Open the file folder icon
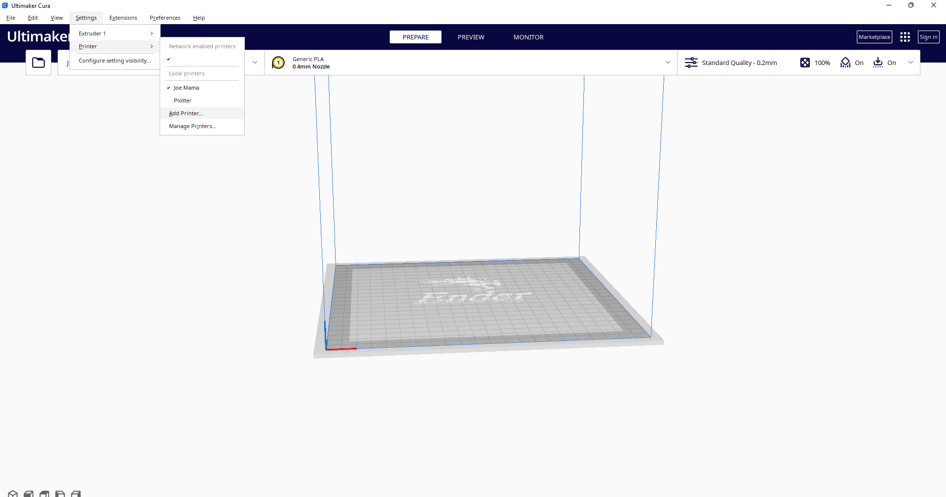 38,63
